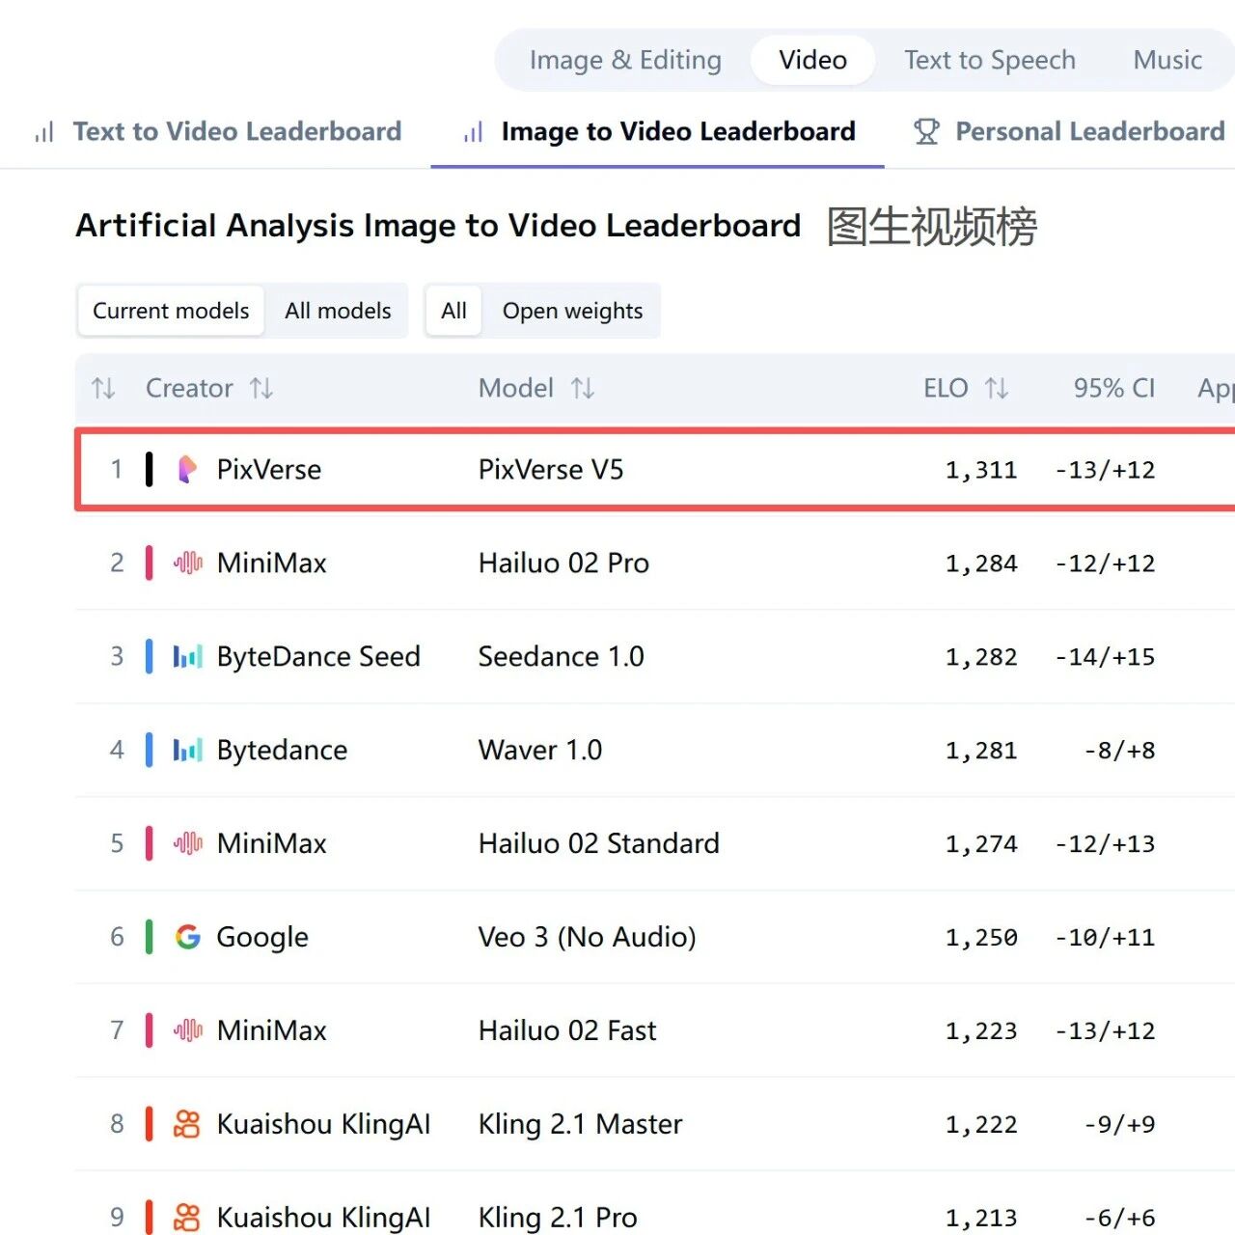The width and height of the screenshot is (1235, 1235).
Task: Click the Artificial Analysis Image to Video Leaderboard heading
Action: tap(439, 226)
